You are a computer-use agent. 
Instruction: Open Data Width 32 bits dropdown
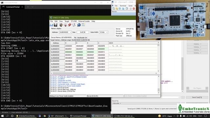pos(107,32)
